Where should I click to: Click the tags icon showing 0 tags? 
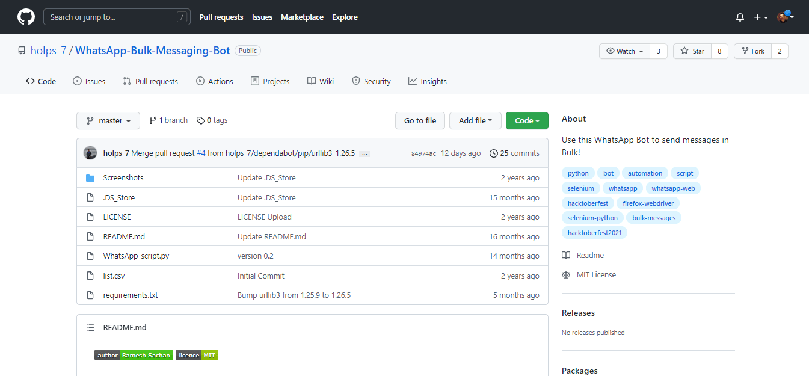point(201,120)
